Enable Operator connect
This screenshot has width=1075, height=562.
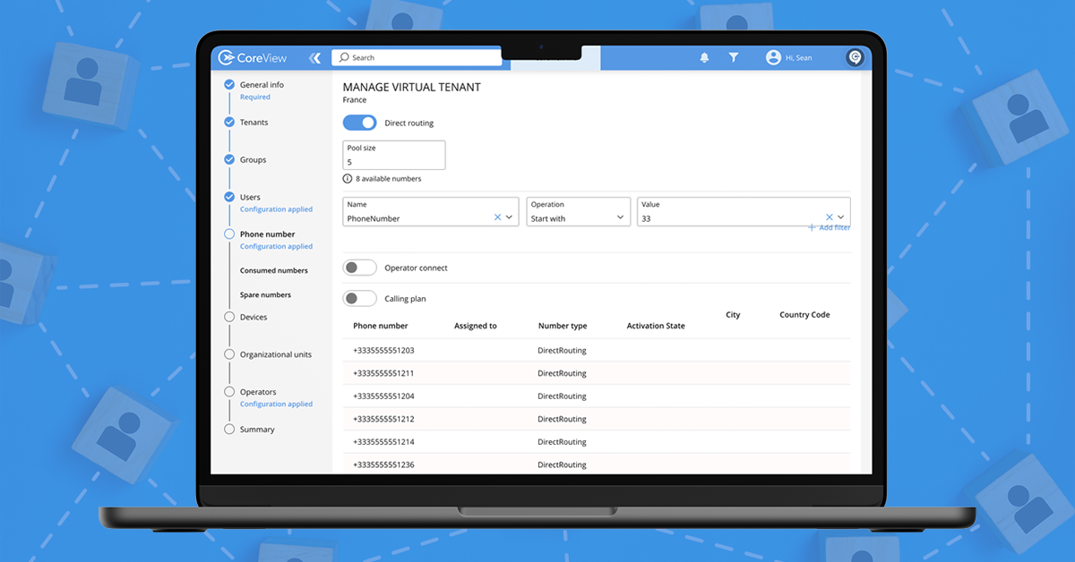pos(359,267)
